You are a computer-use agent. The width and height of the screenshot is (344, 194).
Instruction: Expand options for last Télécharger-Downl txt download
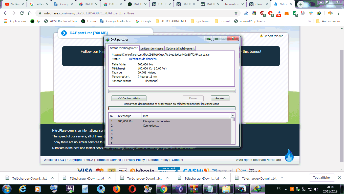(282, 178)
